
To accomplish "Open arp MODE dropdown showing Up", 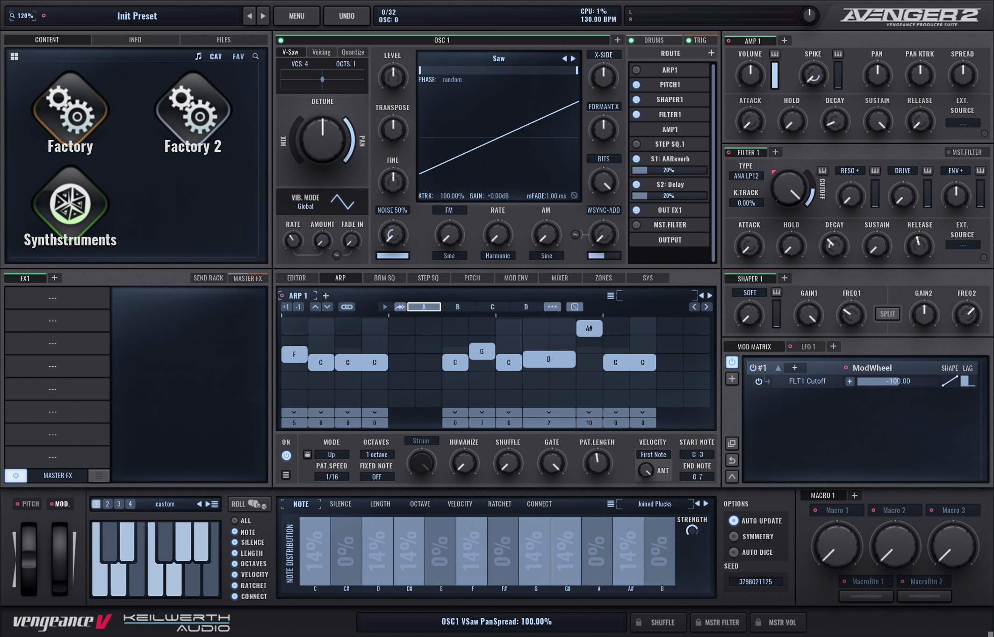I will [331, 454].
